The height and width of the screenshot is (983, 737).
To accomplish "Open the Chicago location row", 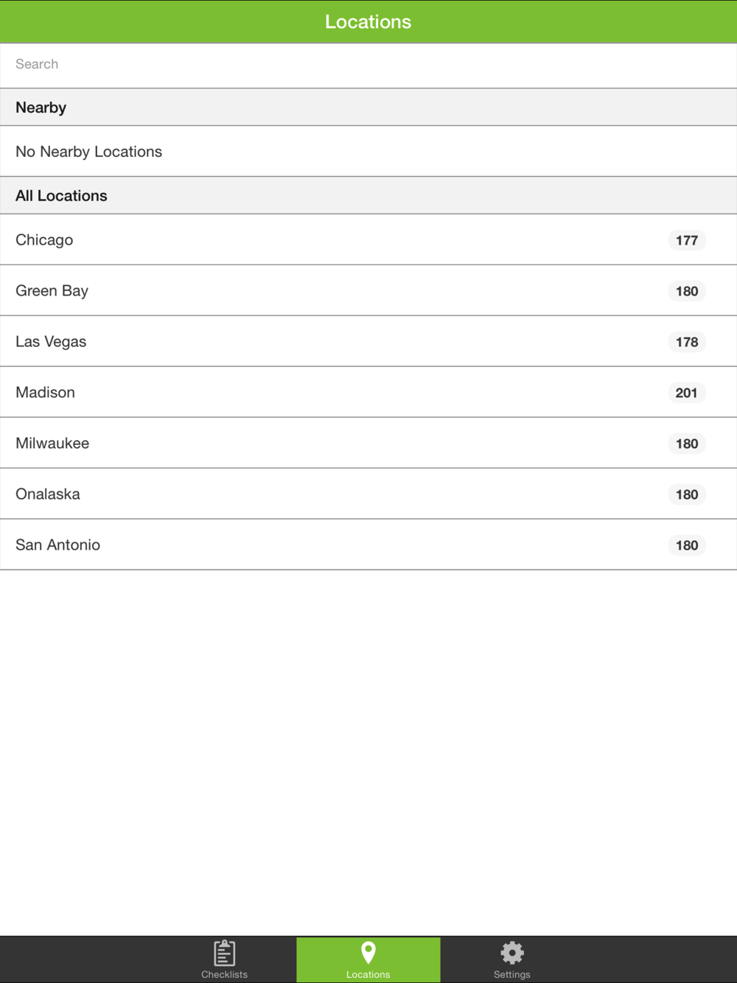I will pos(368,239).
